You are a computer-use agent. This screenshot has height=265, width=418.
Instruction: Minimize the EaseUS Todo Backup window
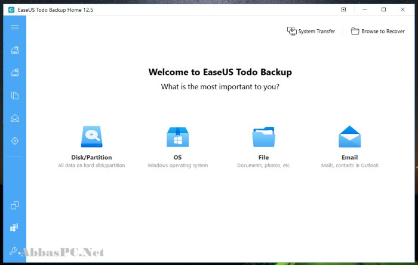click(x=365, y=10)
